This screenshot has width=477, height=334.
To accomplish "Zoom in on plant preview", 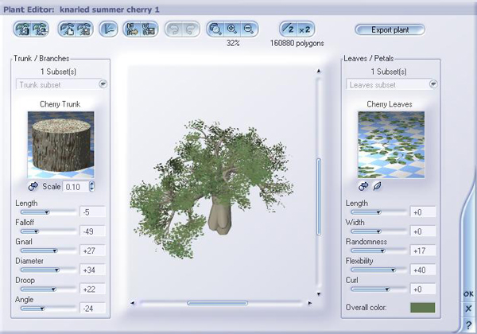I will coord(232,29).
